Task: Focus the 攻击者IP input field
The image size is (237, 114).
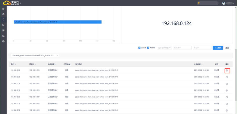Action: [x=182, y=48]
